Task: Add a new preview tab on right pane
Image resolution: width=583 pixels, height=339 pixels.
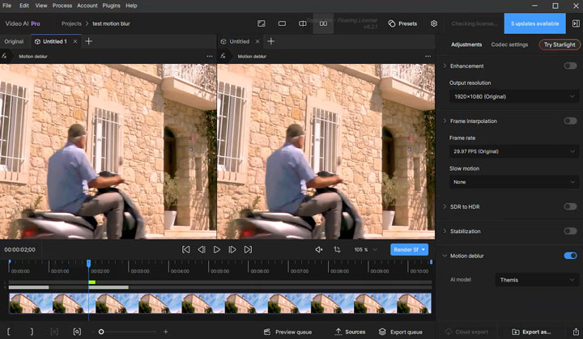Action: (270, 41)
